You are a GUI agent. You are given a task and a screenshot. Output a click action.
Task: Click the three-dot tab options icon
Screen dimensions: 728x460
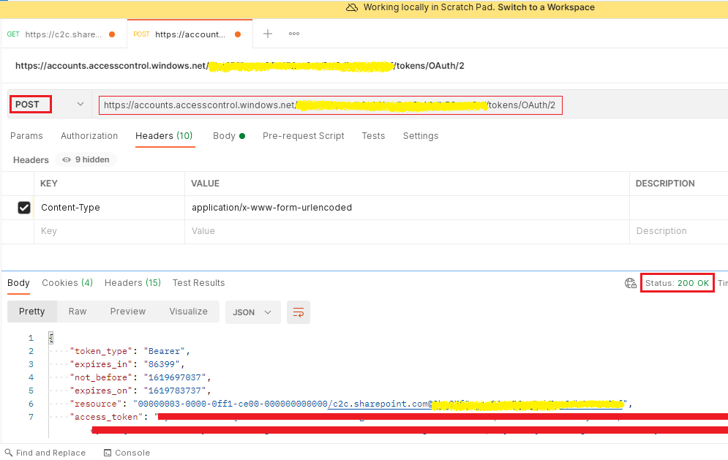pyautogui.click(x=293, y=34)
